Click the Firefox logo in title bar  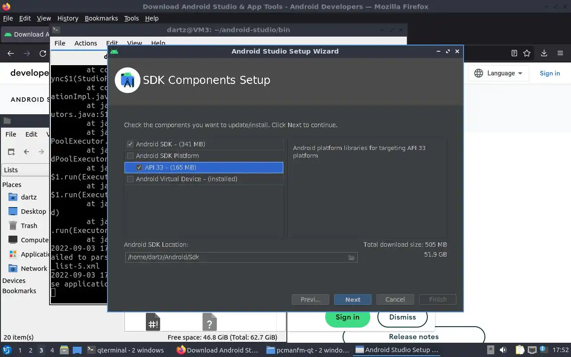(x=6, y=6)
